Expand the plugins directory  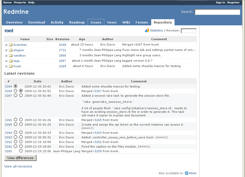click(x=6, y=50)
